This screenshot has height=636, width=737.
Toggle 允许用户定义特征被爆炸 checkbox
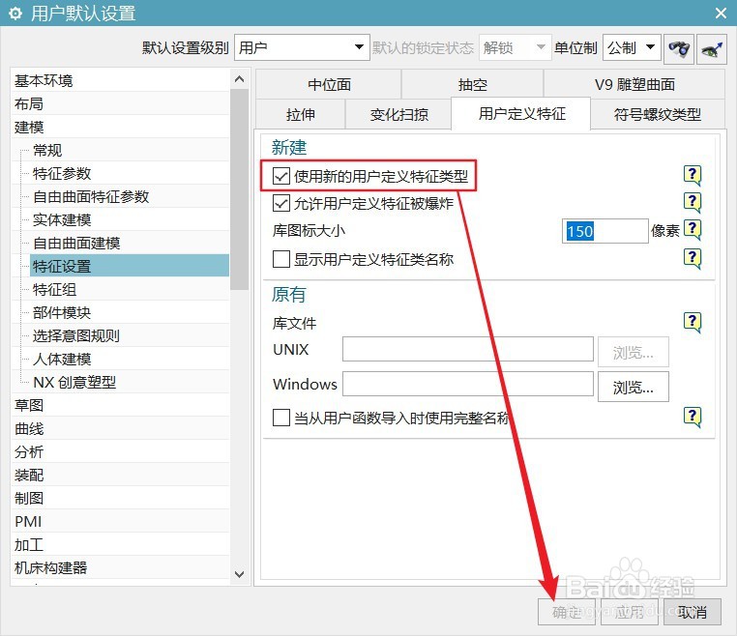click(x=281, y=203)
